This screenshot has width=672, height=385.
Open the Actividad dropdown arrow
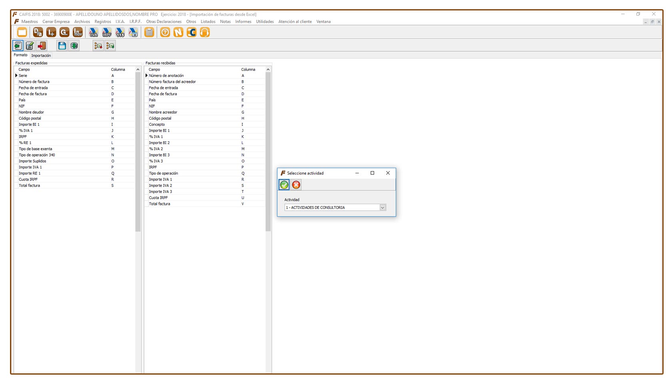(382, 207)
